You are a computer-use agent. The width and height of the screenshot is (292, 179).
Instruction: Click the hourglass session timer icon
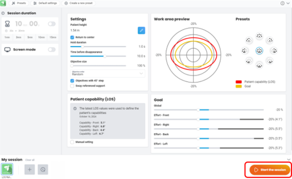[x=7, y=24]
